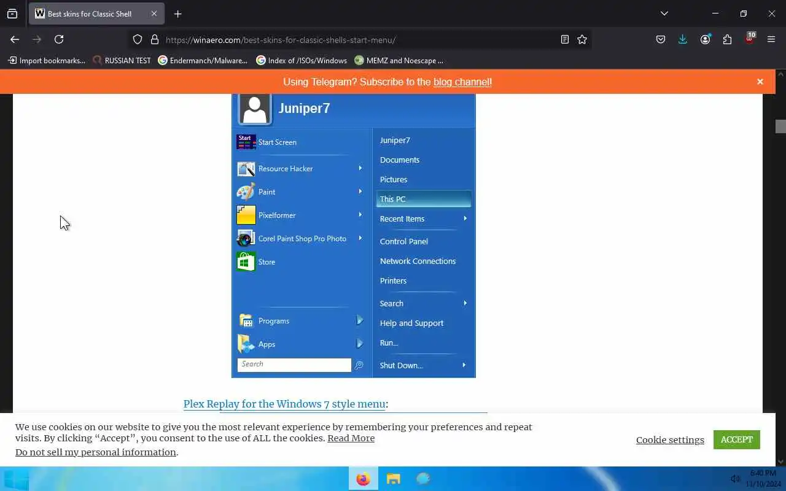Click the Firefox back arrow
This screenshot has height=491, width=786.
coord(15,39)
